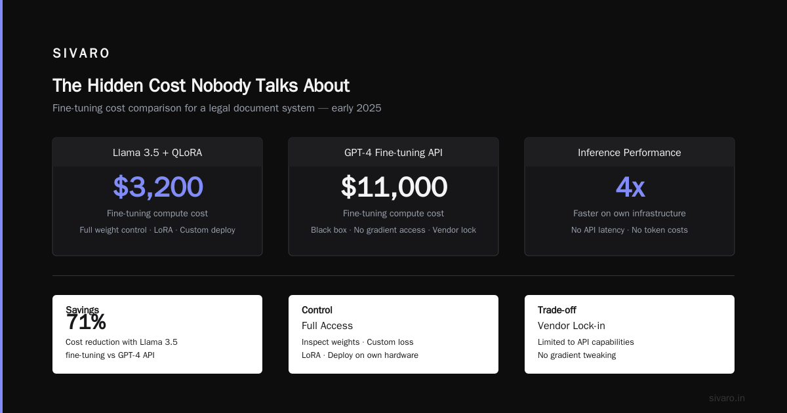Click the headline The Hidden Cost Nobody Talks About

(x=201, y=86)
